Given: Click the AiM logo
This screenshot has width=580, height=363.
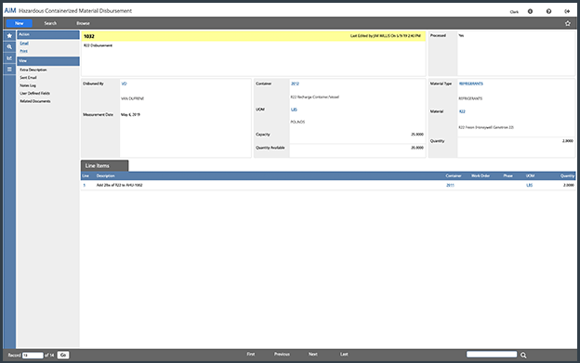Looking at the screenshot, I should pos(10,10).
